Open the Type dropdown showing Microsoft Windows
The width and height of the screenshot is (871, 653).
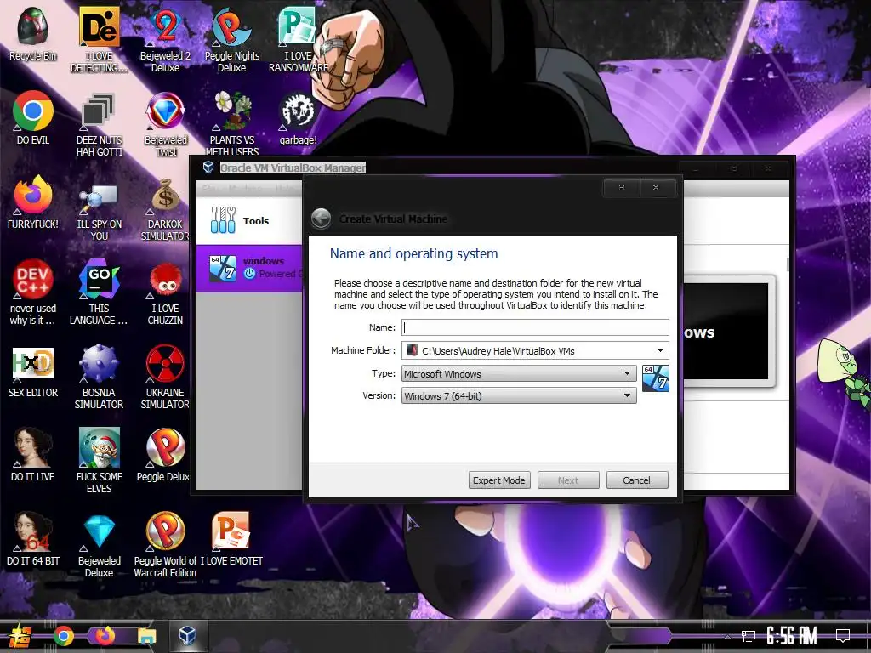click(519, 374)
